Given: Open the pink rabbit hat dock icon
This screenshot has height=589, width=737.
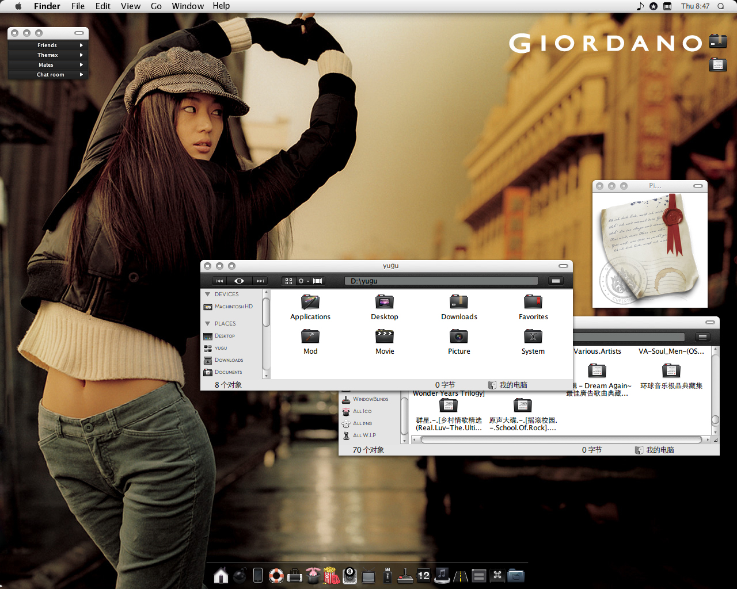Looking at the screenshot, I should click(313, 575).
